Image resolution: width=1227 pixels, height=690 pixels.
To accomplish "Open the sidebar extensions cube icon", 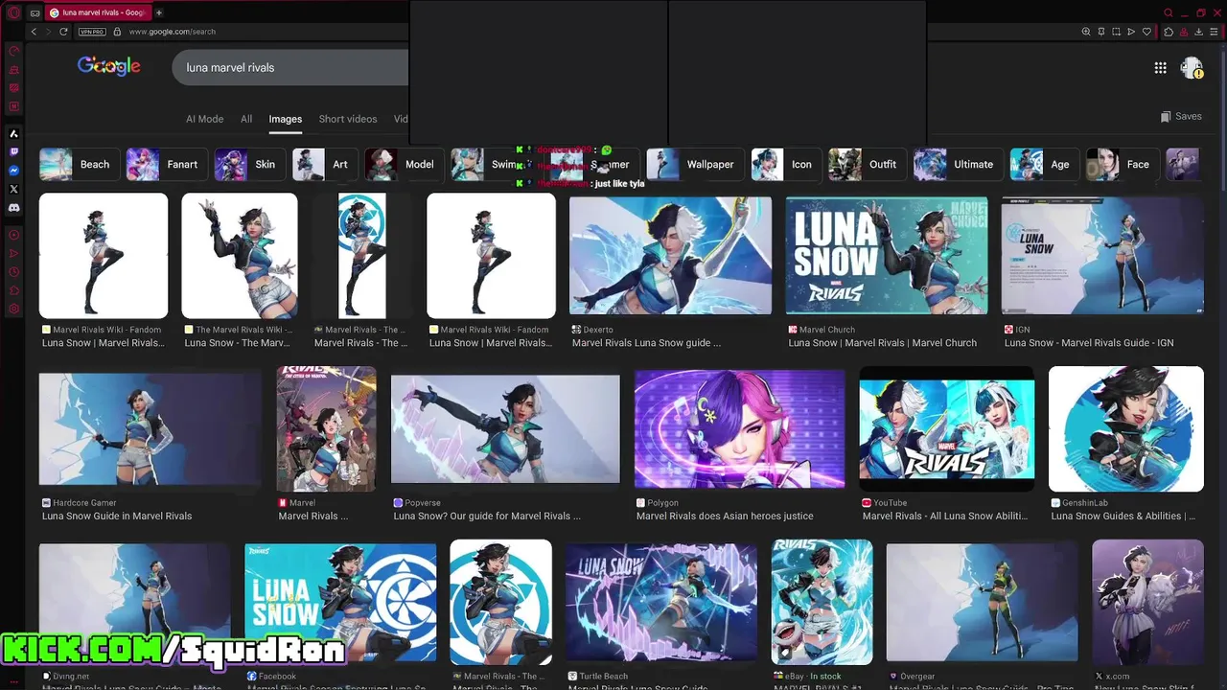I will pyautogui.click(x=13, y=290).
